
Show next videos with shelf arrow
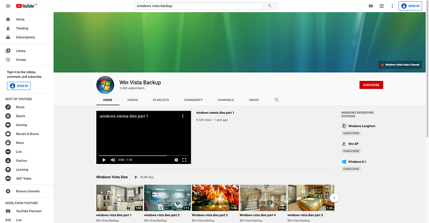pos(334,198)
